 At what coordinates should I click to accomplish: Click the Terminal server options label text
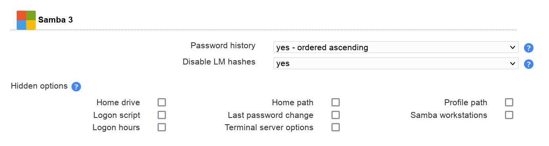[x=269, y=127]
